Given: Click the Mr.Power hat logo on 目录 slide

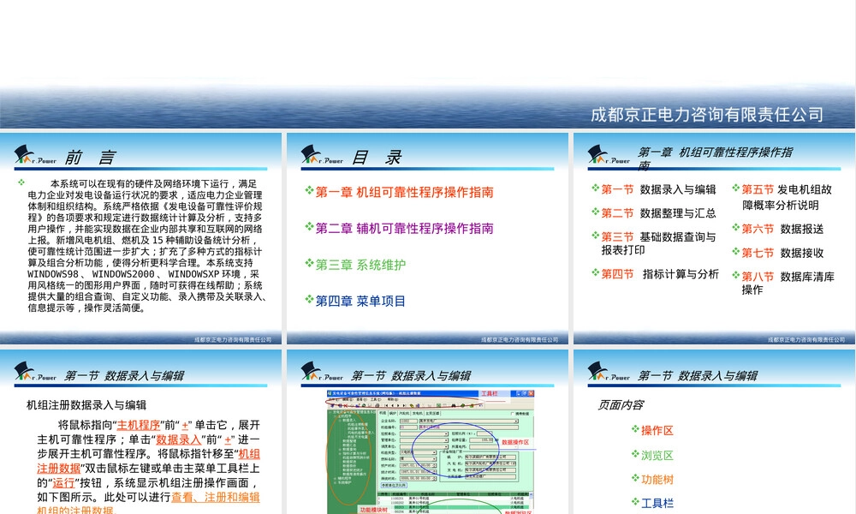Looking at the screenshot, I should [x=322, y=154].
